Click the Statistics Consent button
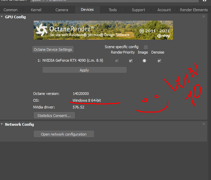 pyautogui.click(x=54, y=116)
